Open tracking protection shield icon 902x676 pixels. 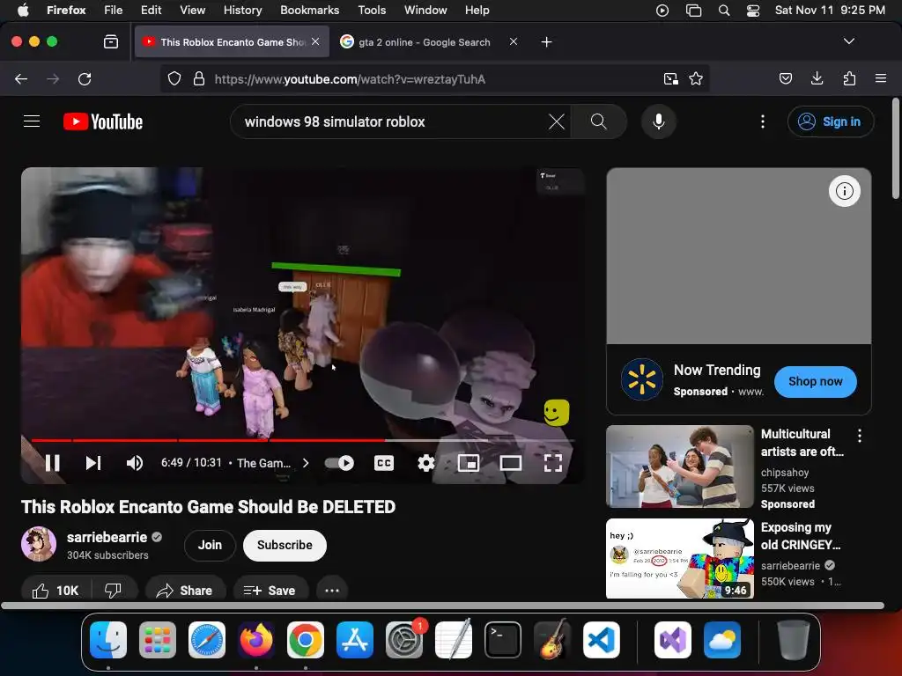pos(174,78)
